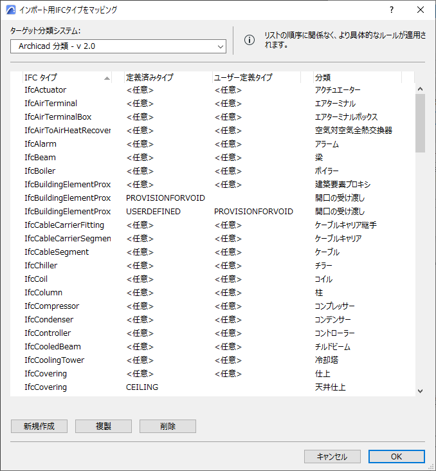
Task: Select the IfcChiller row
Action: [x=213, y=266]
